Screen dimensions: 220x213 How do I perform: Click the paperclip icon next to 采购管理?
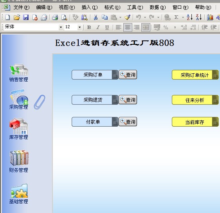(x=40, y=102)
